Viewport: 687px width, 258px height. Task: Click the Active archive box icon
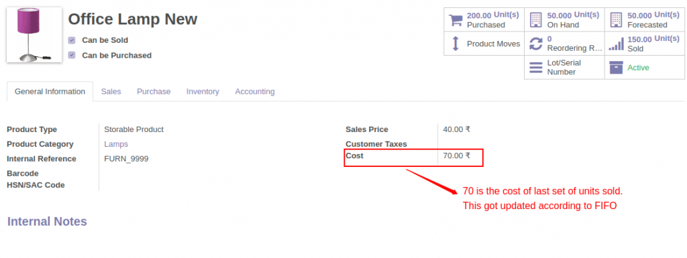616,67
